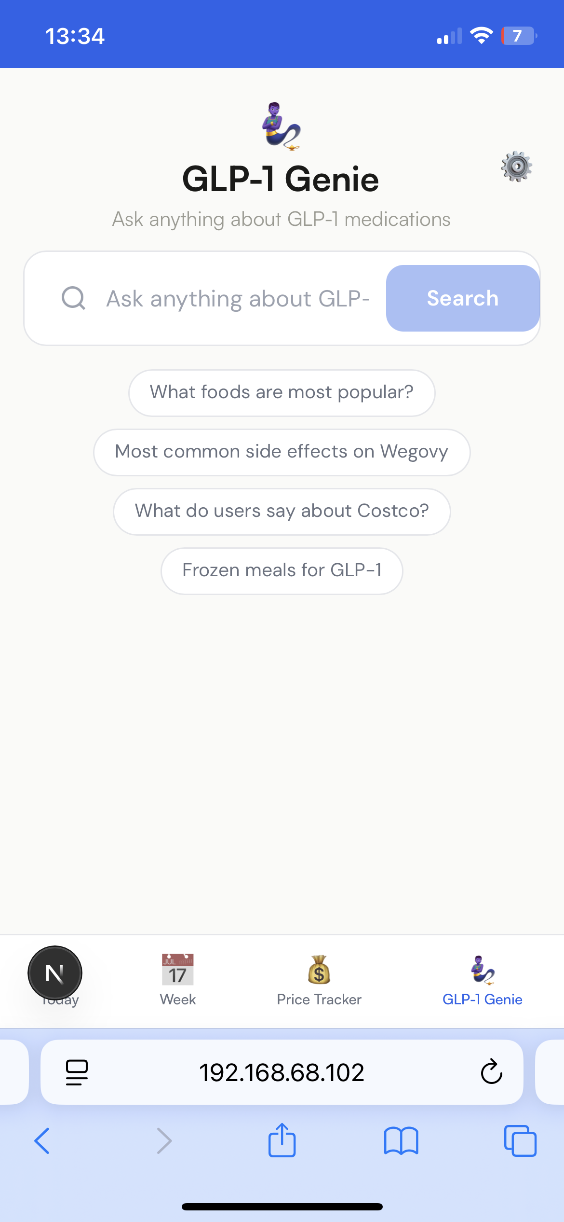Select the GLP-1 Genie tab
The image size is (564, 1222).
tap(482, 980)
